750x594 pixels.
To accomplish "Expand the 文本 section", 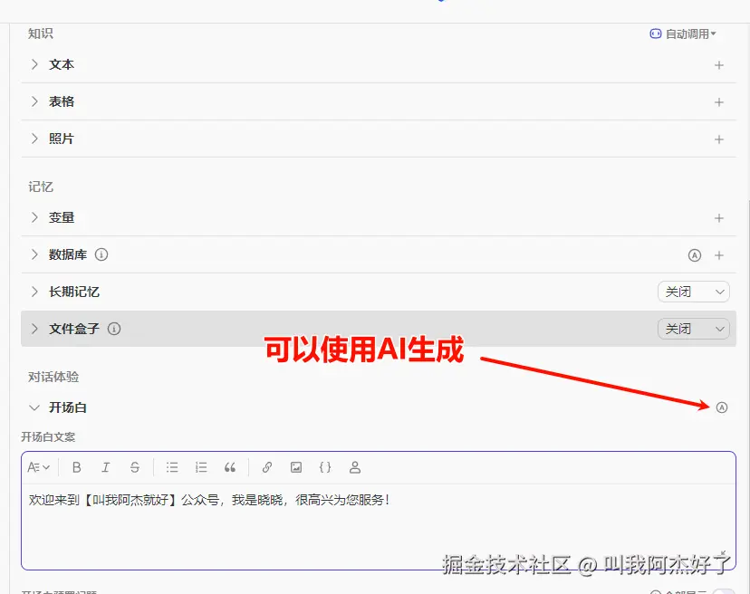I will pyautogui.click(x=34, y=64).
